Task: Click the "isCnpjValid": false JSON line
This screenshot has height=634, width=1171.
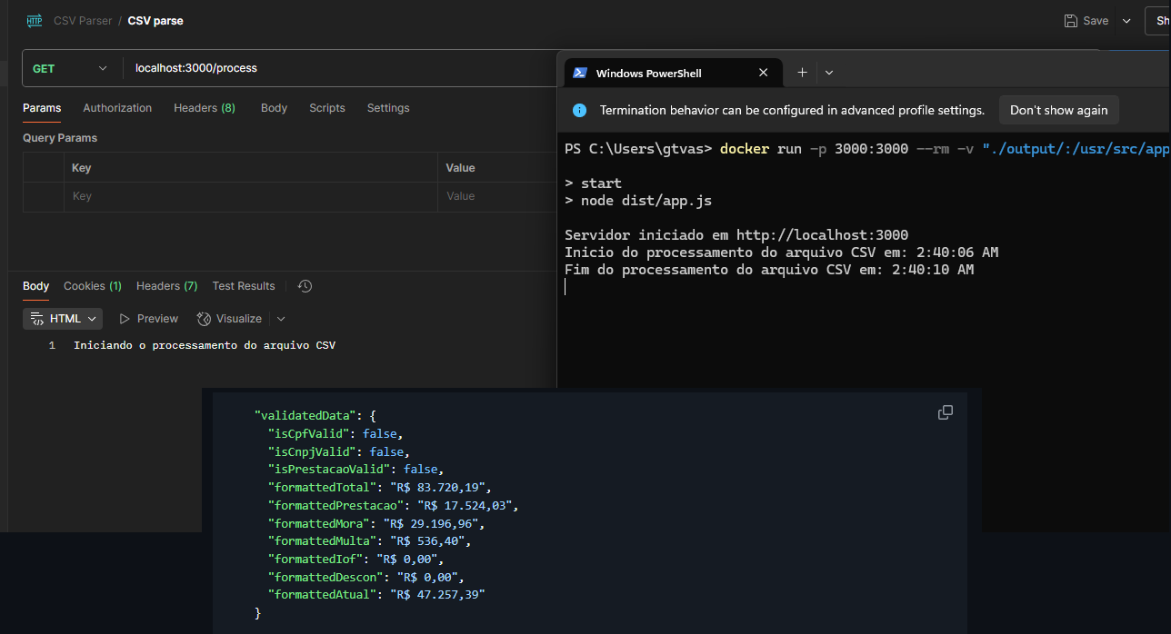Action: coord(338,451)
